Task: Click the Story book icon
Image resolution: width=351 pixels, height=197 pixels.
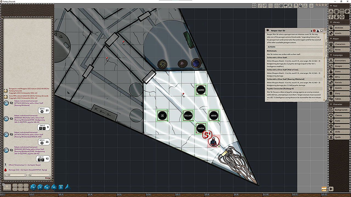Action: 331,93
